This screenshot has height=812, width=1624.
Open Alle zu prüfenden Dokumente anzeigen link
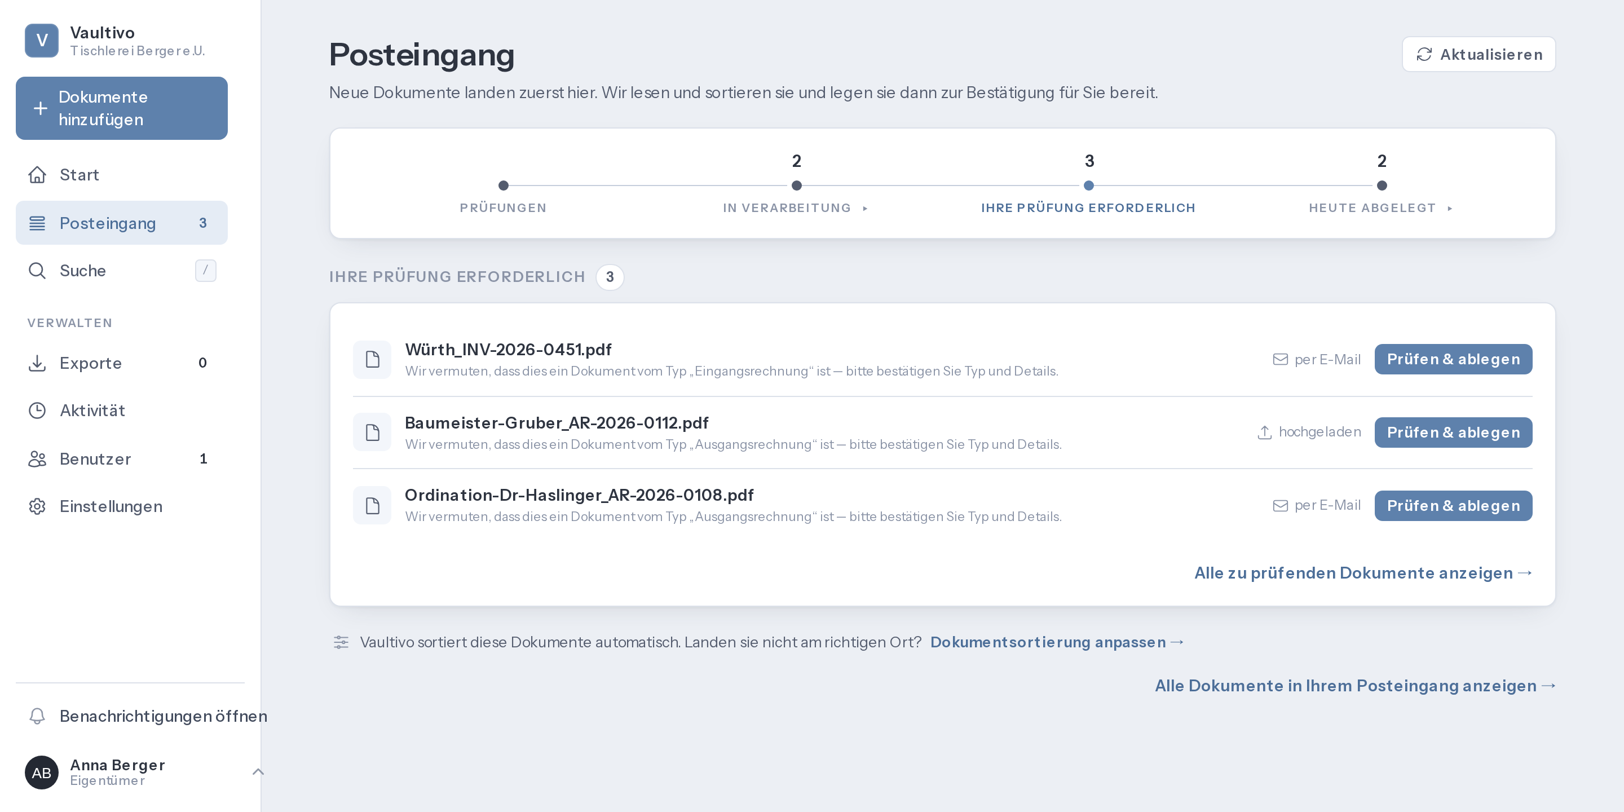[1363, 573]
